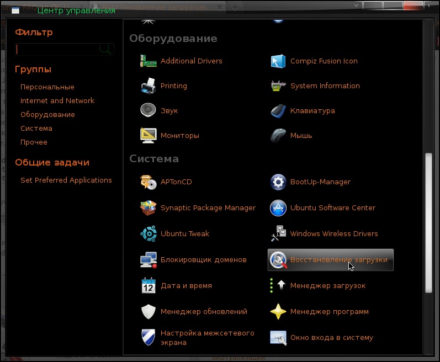The image size is (440, 362).
Task: Jump to the Оборудование group in sidebar
Action: pos(47,114)
